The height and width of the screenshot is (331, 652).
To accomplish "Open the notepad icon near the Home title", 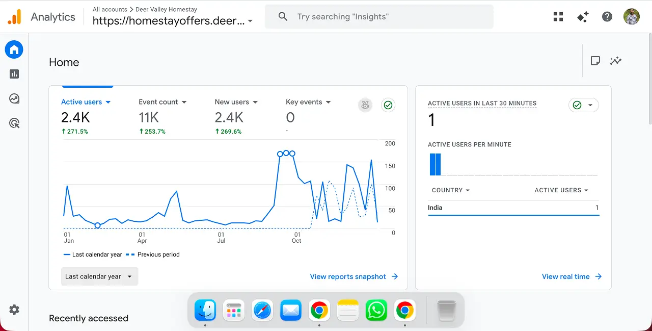I will pyautogui.click(x=595, y=60).
